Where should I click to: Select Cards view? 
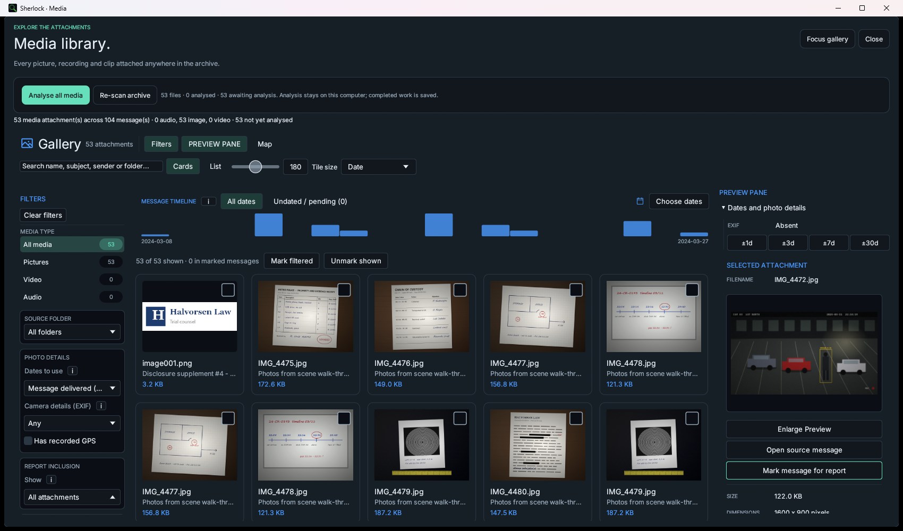click(183, 166)
